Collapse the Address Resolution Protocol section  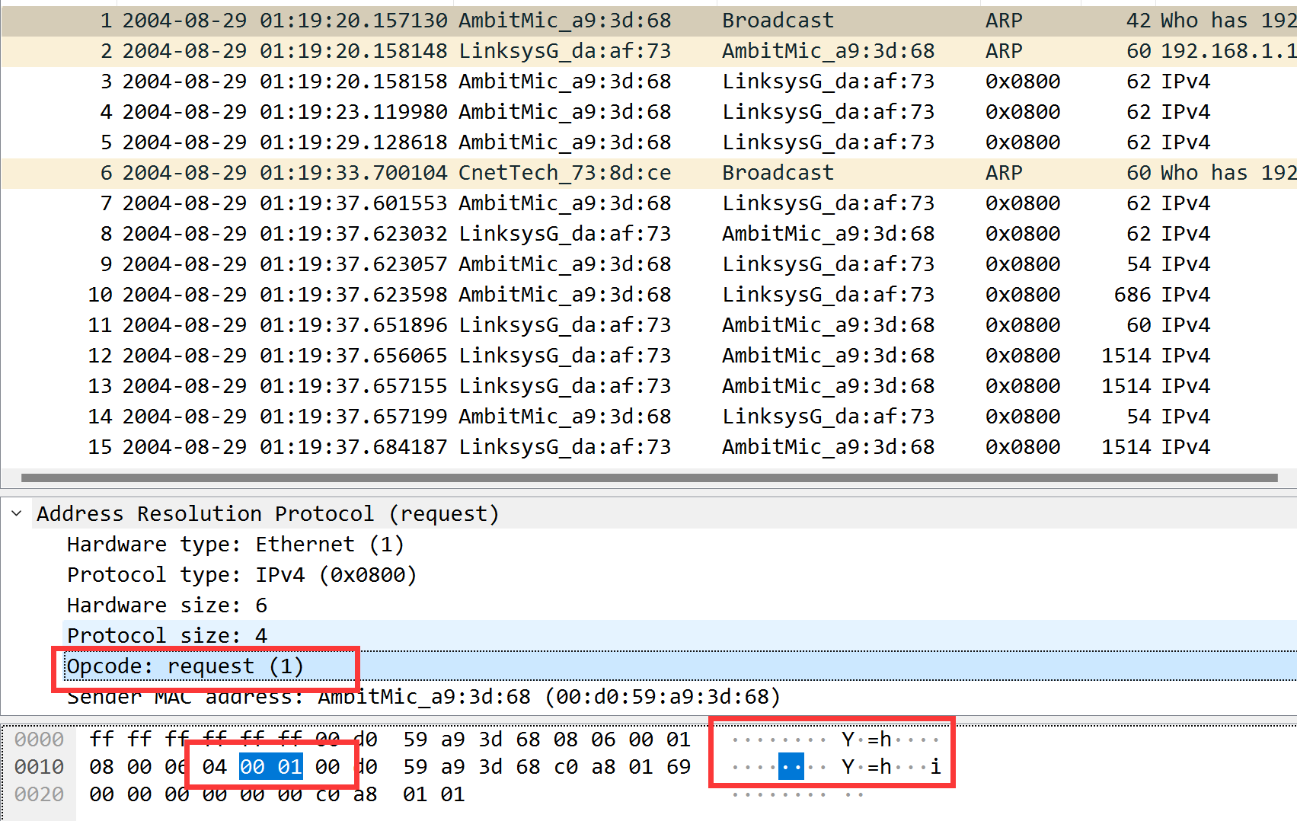point(17,513)
